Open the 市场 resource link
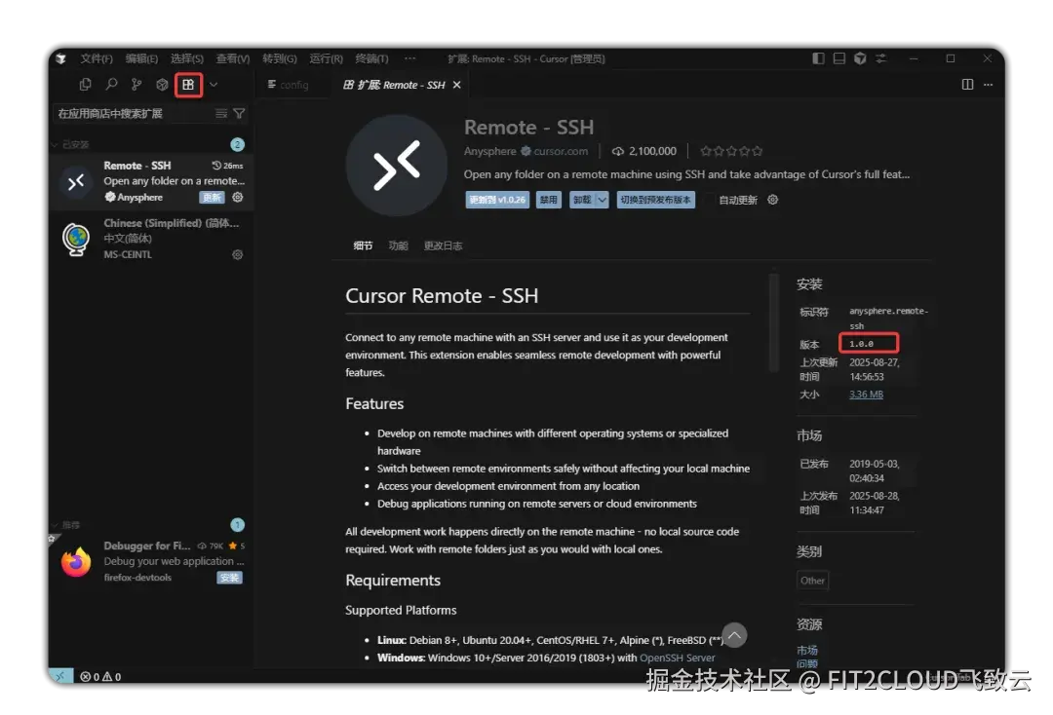This screenshot has width=1053, height=715. (x=807, y=650)
